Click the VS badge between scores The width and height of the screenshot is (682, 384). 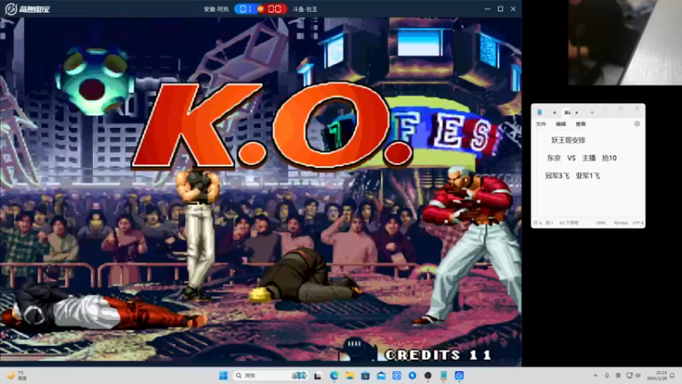pos(261,9)
